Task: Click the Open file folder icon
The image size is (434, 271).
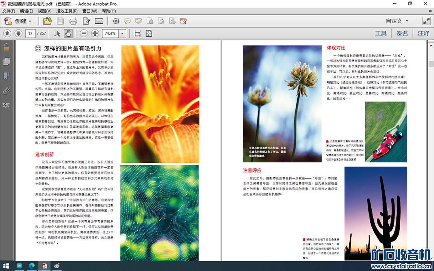Action: pyautogui.click(x=47, y=21)
